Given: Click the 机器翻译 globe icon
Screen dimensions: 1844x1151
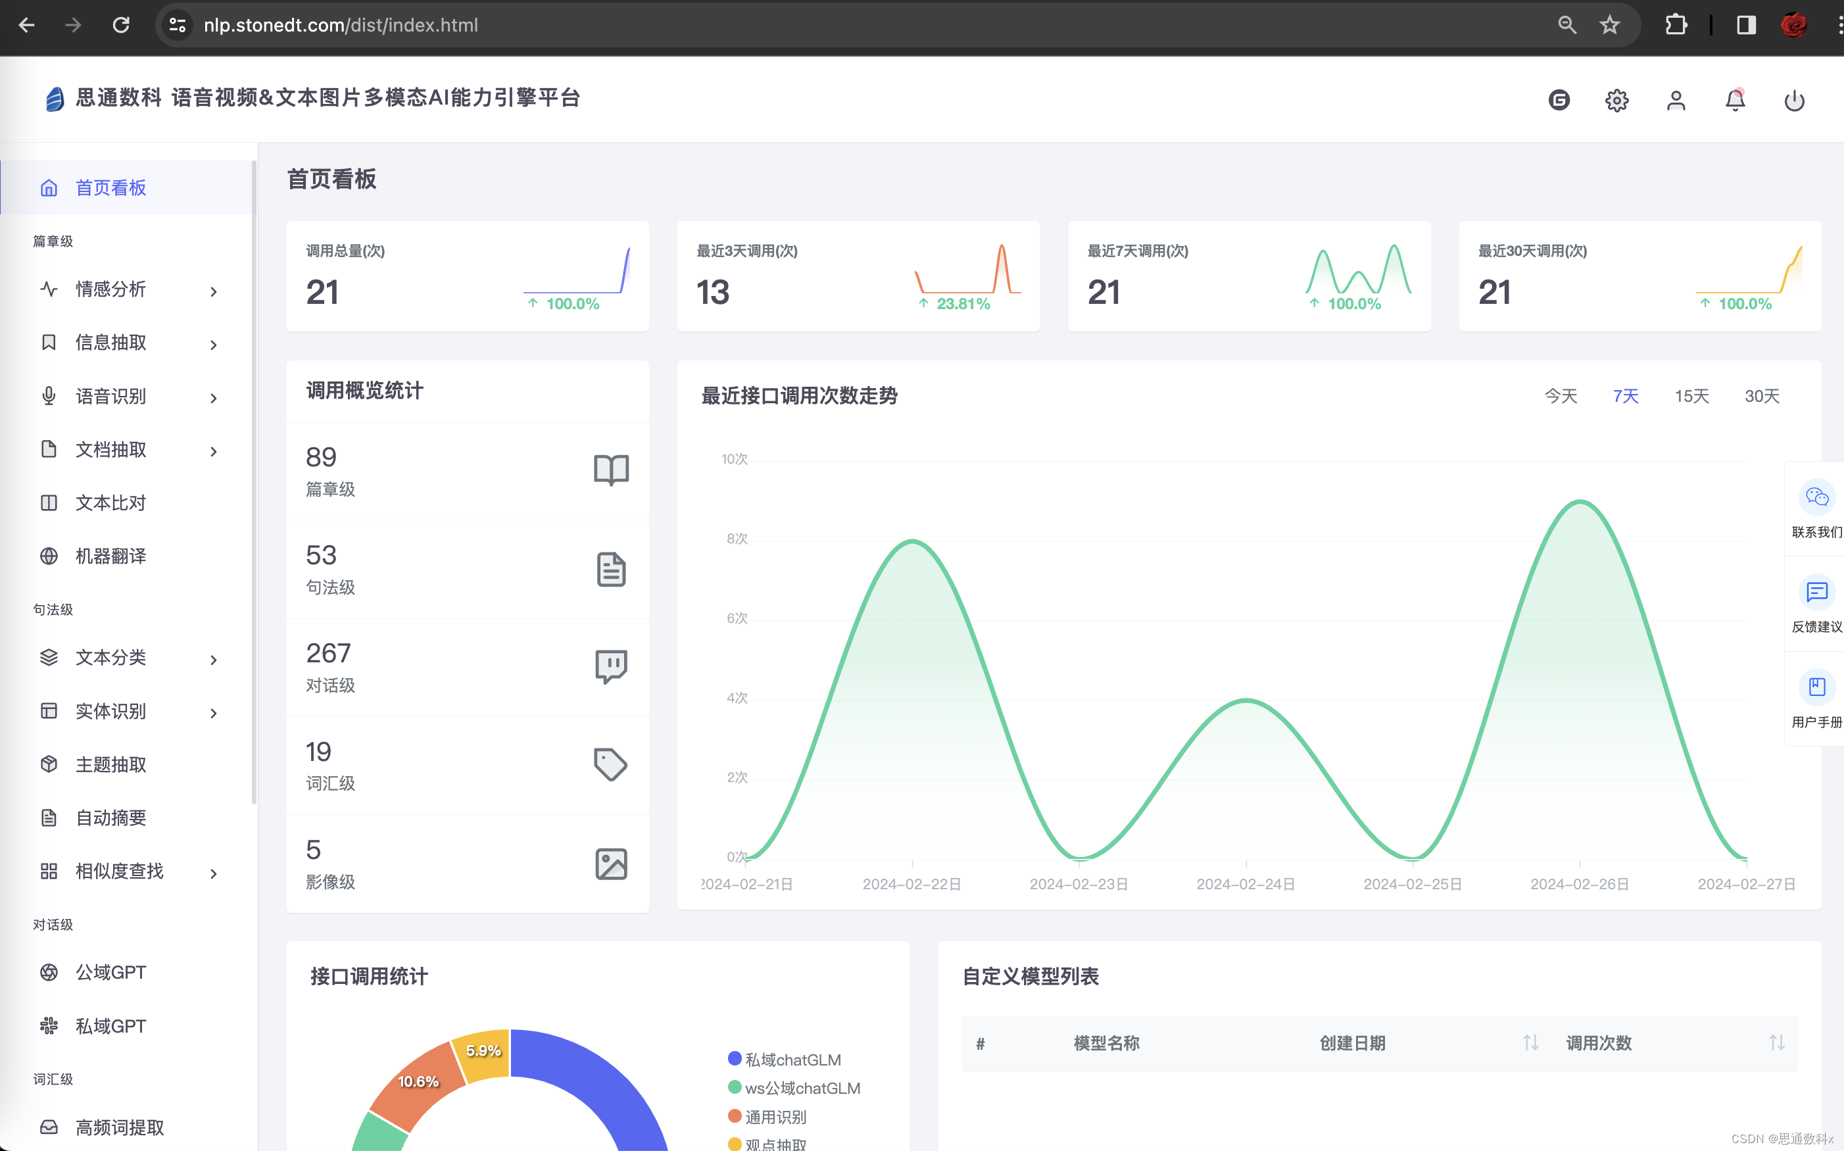Looking at the screenshot, I should tap(49, 556).
